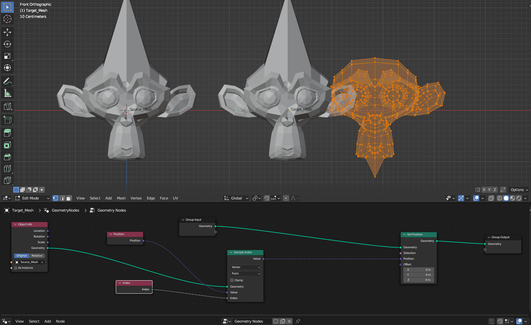
Task: Select the Select Box tool
Action: pos(7,7)
